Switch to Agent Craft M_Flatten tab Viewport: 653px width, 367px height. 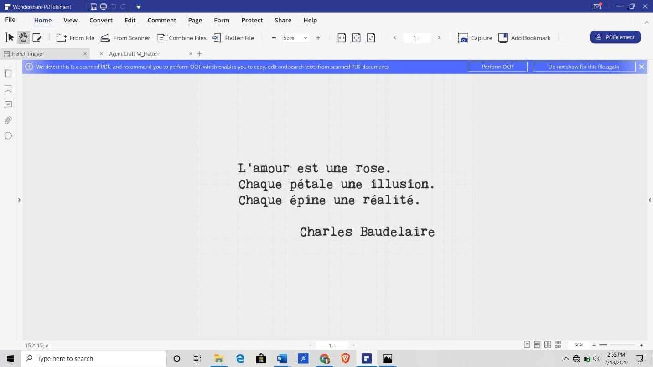(134, 54)
